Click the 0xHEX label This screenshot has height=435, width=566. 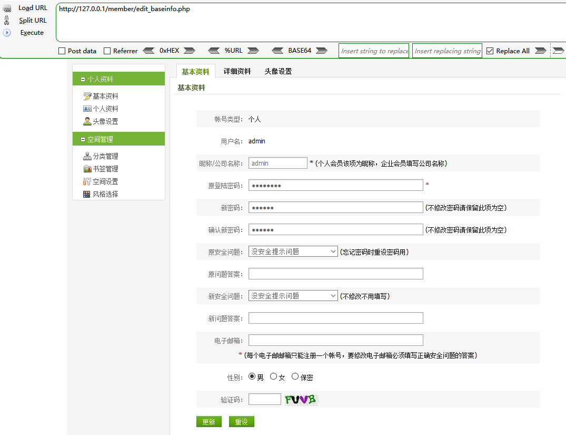pos(170,51)
